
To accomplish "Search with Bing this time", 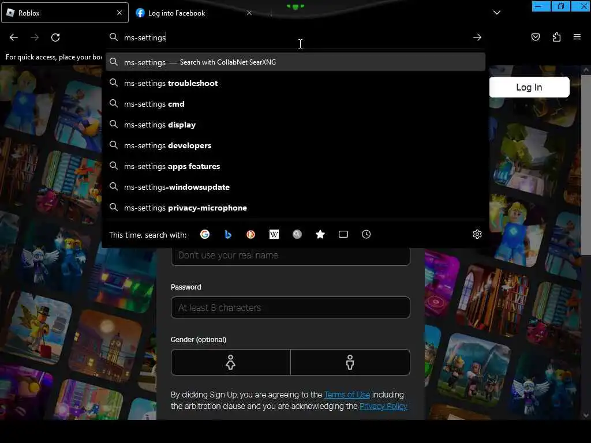I will (x=227, y=234).
